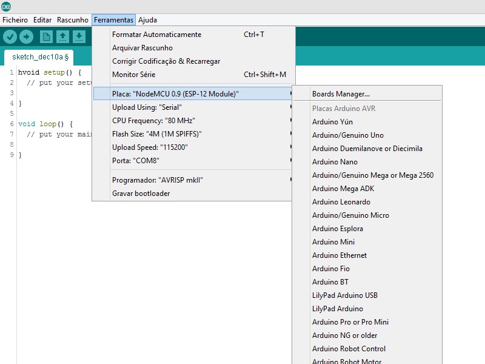Expand Upload Using "Serial" submenu
The height and width of the screenshot is (364, 485).
(193, 107)
